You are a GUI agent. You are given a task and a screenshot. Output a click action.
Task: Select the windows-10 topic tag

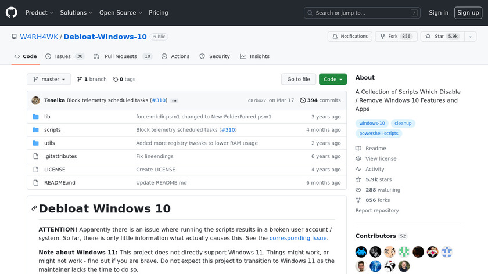pyautogui.click(x=372, y=123)
